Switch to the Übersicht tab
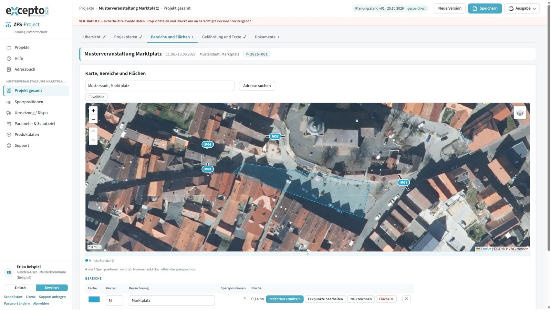This screenshot has width=551, height=310. (x=94, y=37)
